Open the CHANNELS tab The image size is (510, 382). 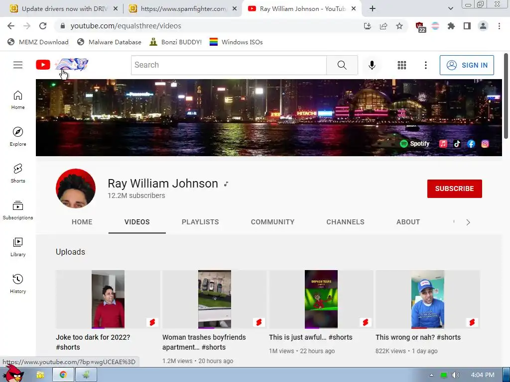tap(346, 222)
